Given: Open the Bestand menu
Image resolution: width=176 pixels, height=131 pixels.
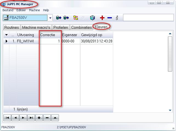Looking at the screenshot, I should [8, 10].
